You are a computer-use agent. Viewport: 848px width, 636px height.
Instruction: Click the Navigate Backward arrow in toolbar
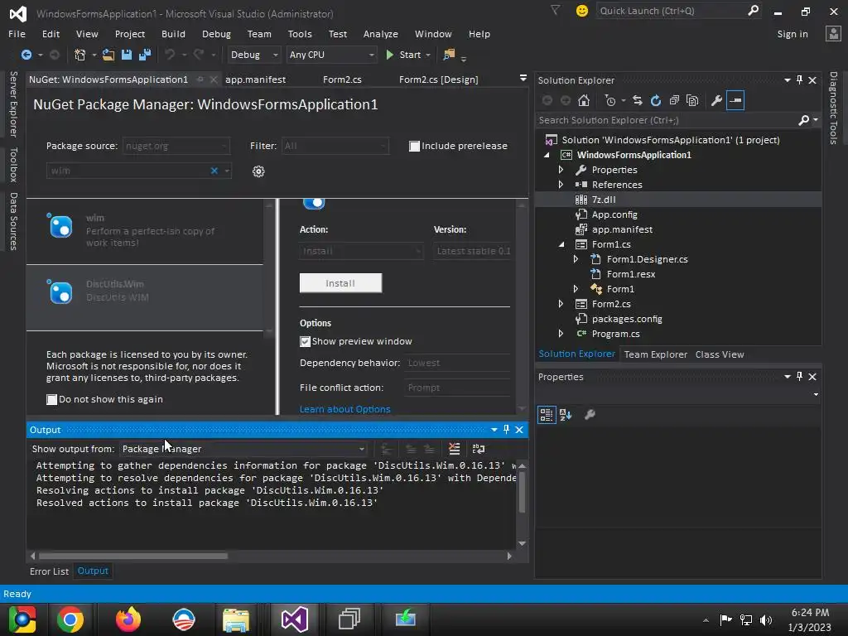pos(26,55)
